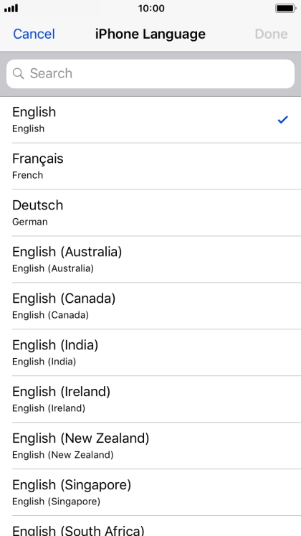Select English (Canada)

[150, 306]
